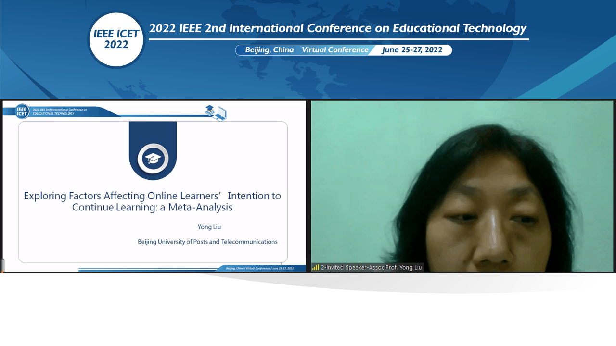Click author name 'Yong Liu' on slide
This screenshot has height=346, width=616.
tap(209, 227)
